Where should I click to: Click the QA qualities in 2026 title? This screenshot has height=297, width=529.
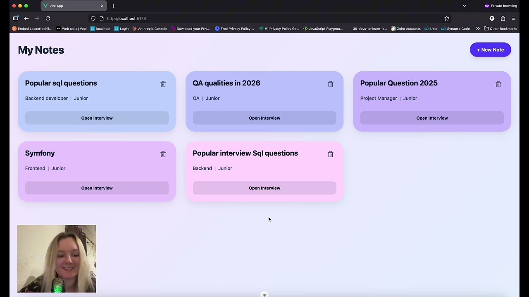(226, 83)
